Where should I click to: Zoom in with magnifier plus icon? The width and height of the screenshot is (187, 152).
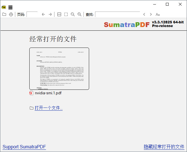(x=80, y=14)
